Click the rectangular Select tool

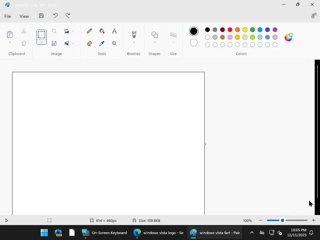pyautogui.click(x=42, y=35)
